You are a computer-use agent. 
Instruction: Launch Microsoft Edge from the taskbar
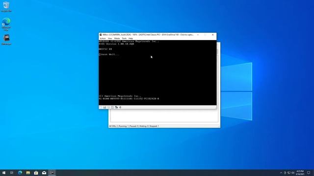click(x=20, y=173)
